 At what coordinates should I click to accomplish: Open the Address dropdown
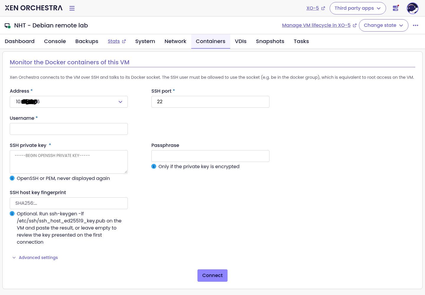(x=69, y=102)
